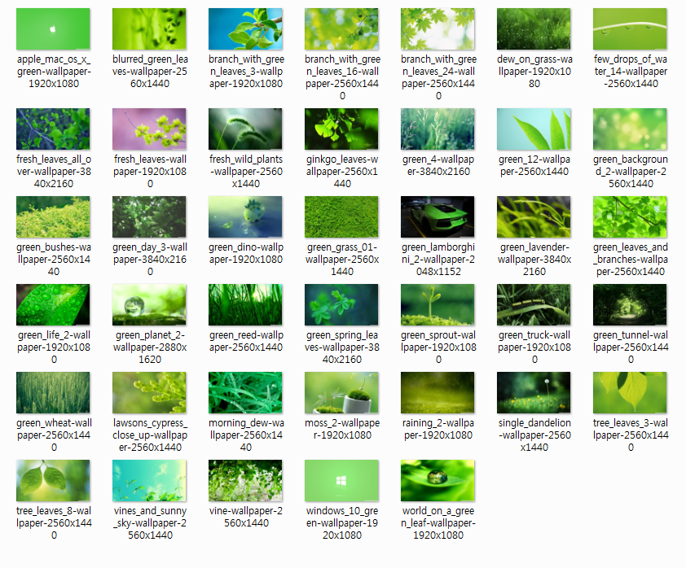
Task: Click the file name green_12-wallpaper-2560x1440
Action: coord(534,165)
